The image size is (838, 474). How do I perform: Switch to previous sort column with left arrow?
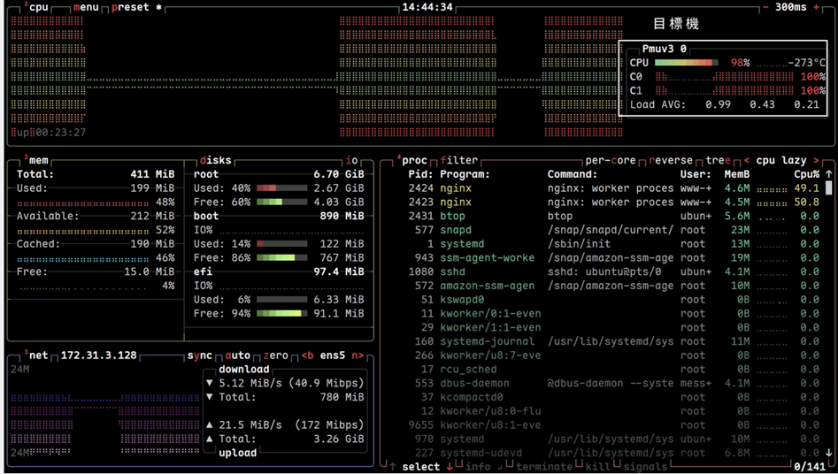coord(747,160)
